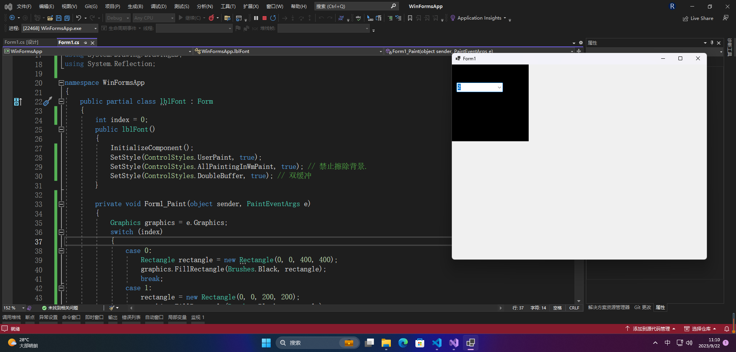Open the 进程 WinFormsApp.exe process dropdown

(60, 28)
